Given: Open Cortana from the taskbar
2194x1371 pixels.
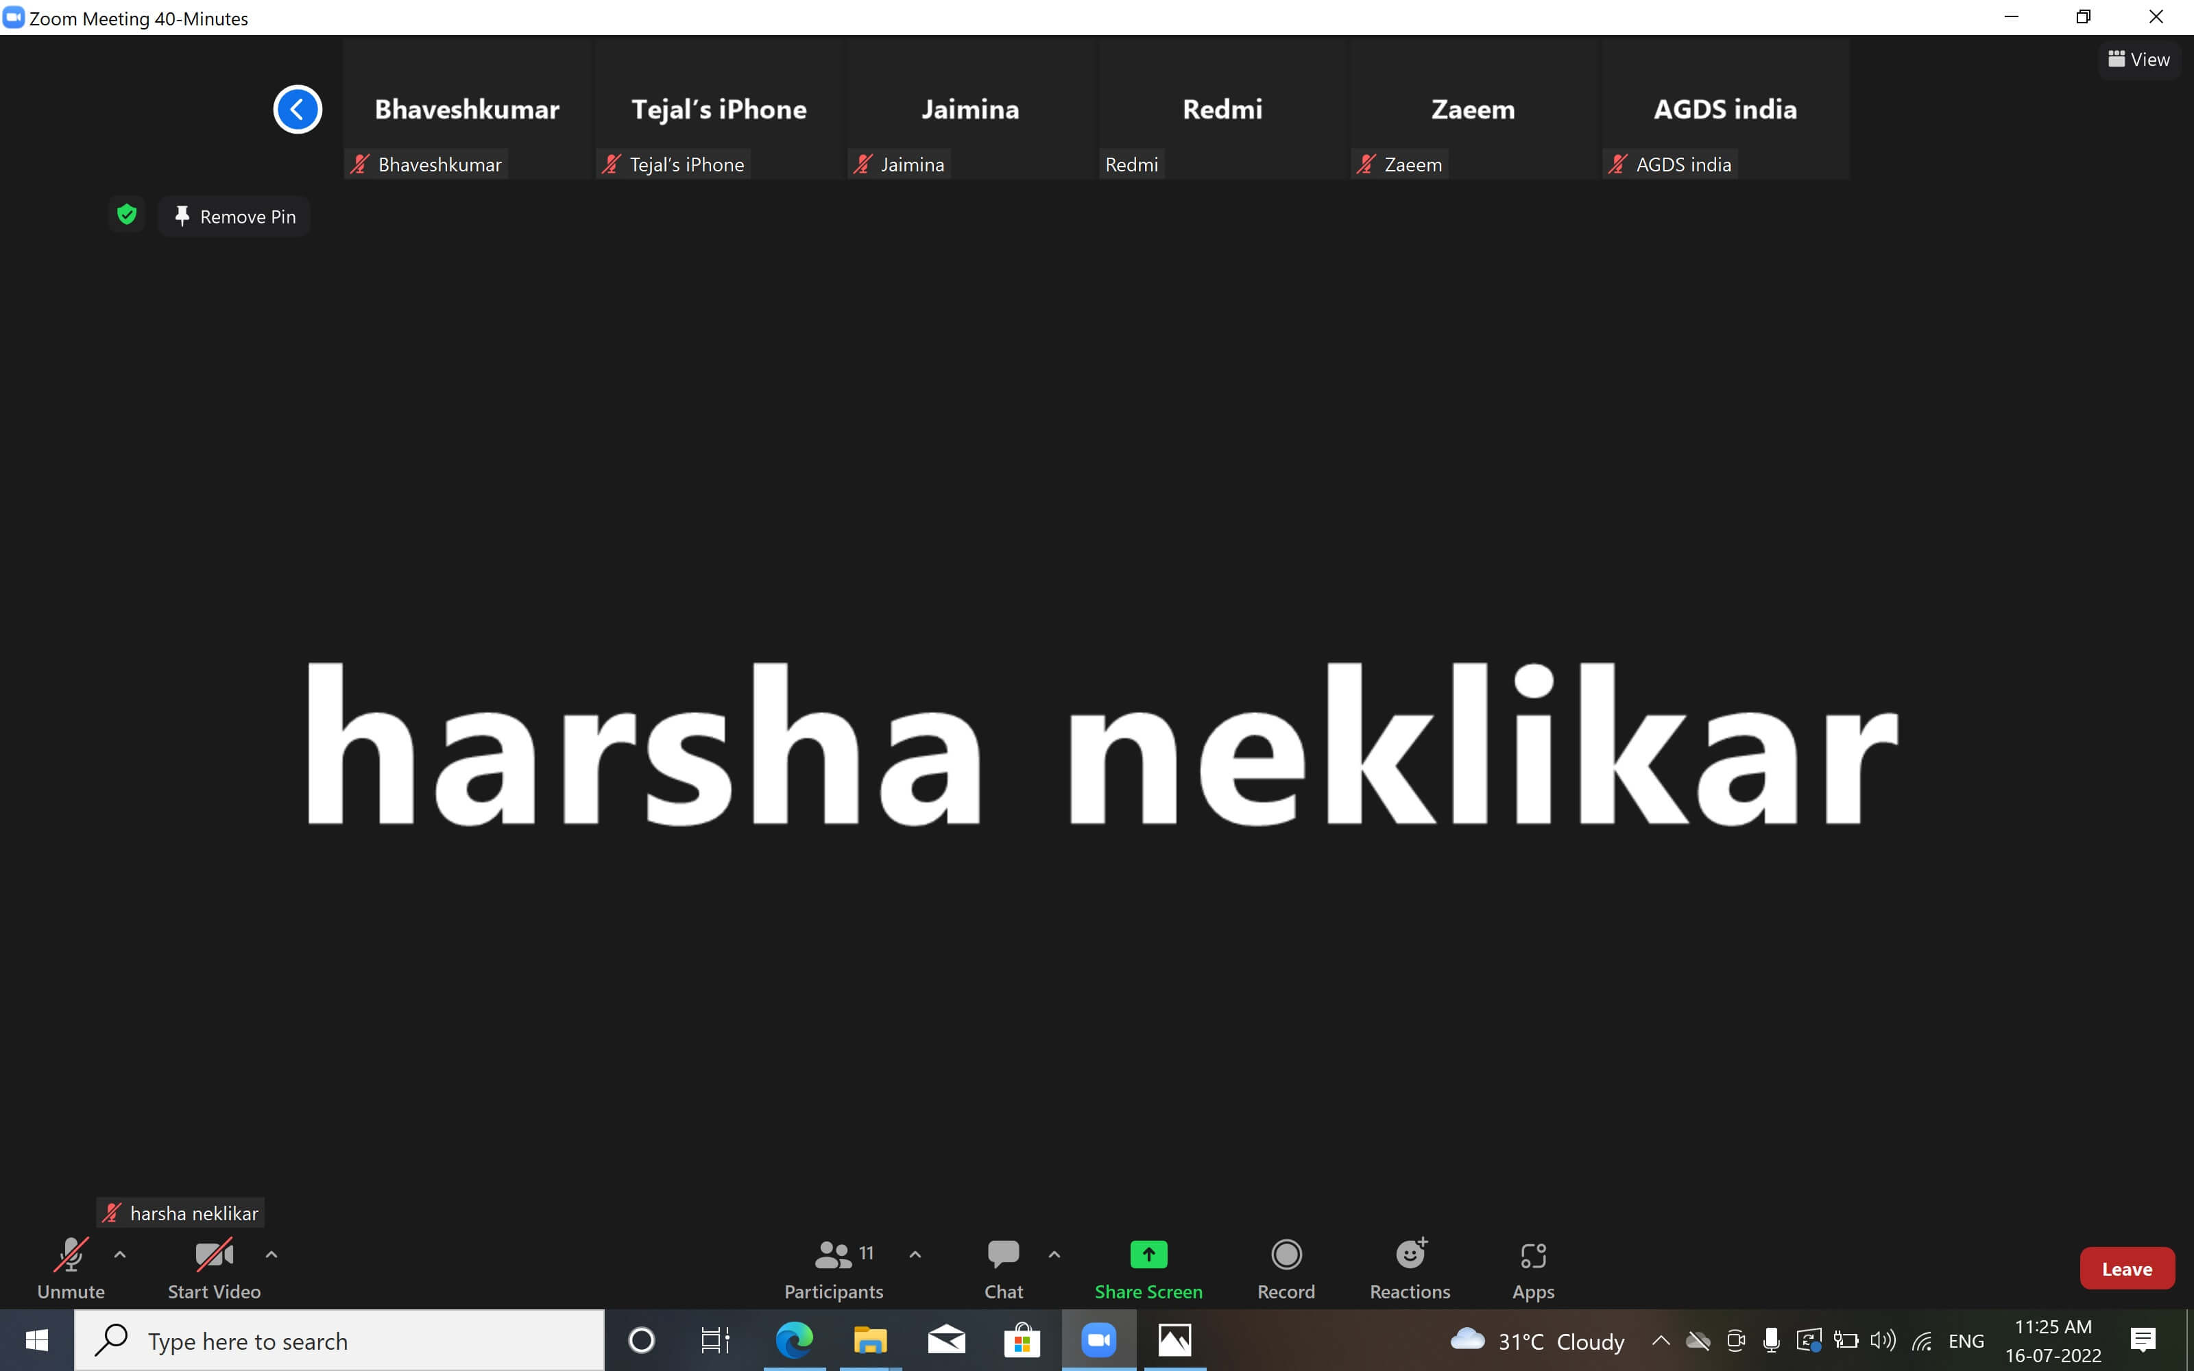Looking at the screenshot, I should pyautogui.click(x=641, y=1340).
